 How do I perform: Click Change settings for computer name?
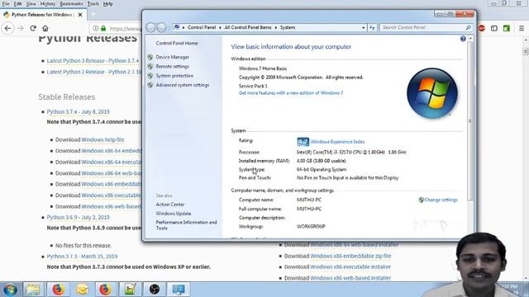click(441, 200)
